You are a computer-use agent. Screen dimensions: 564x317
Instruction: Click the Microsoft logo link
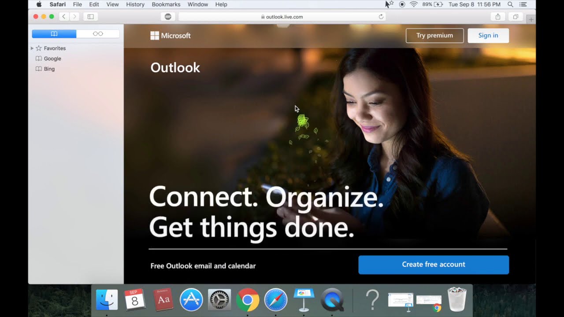[171, 36]
